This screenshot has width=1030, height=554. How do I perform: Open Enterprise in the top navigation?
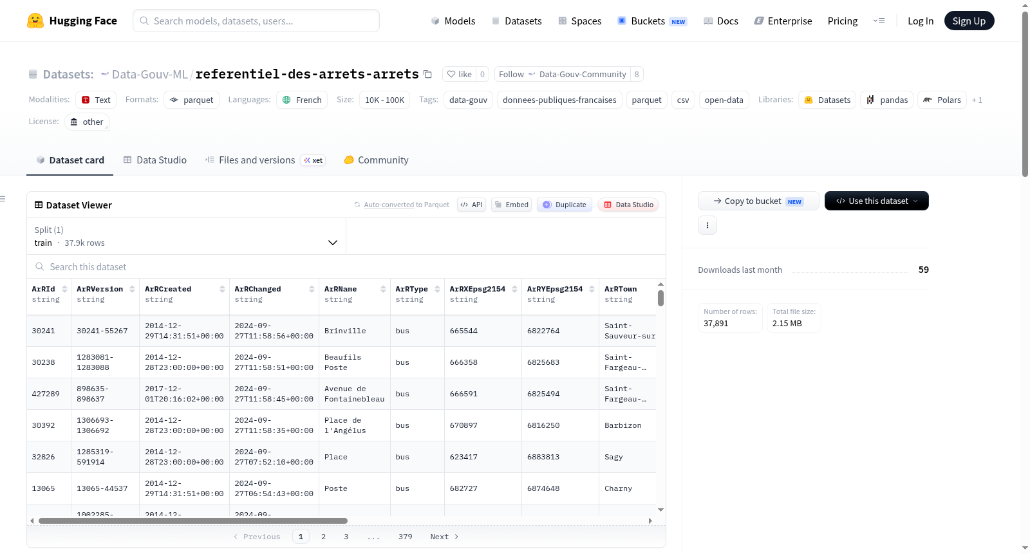click(783, 21)
